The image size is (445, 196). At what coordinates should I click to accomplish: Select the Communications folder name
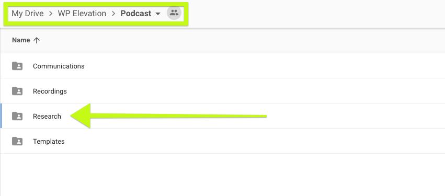click(59, 66)
